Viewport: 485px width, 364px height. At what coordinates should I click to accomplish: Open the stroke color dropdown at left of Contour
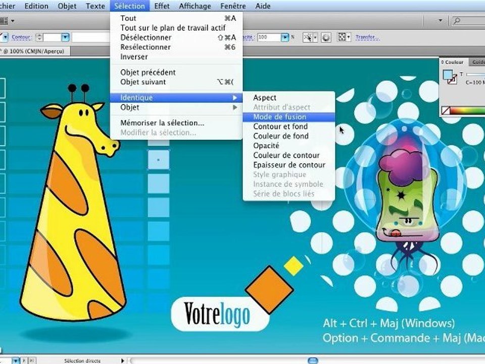[5, 37]
